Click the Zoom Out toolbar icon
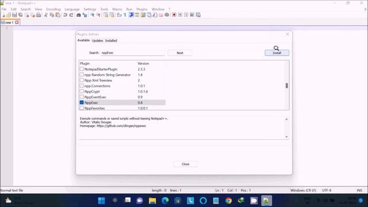This screenshot has height=207, width=368. pos(98,15)
